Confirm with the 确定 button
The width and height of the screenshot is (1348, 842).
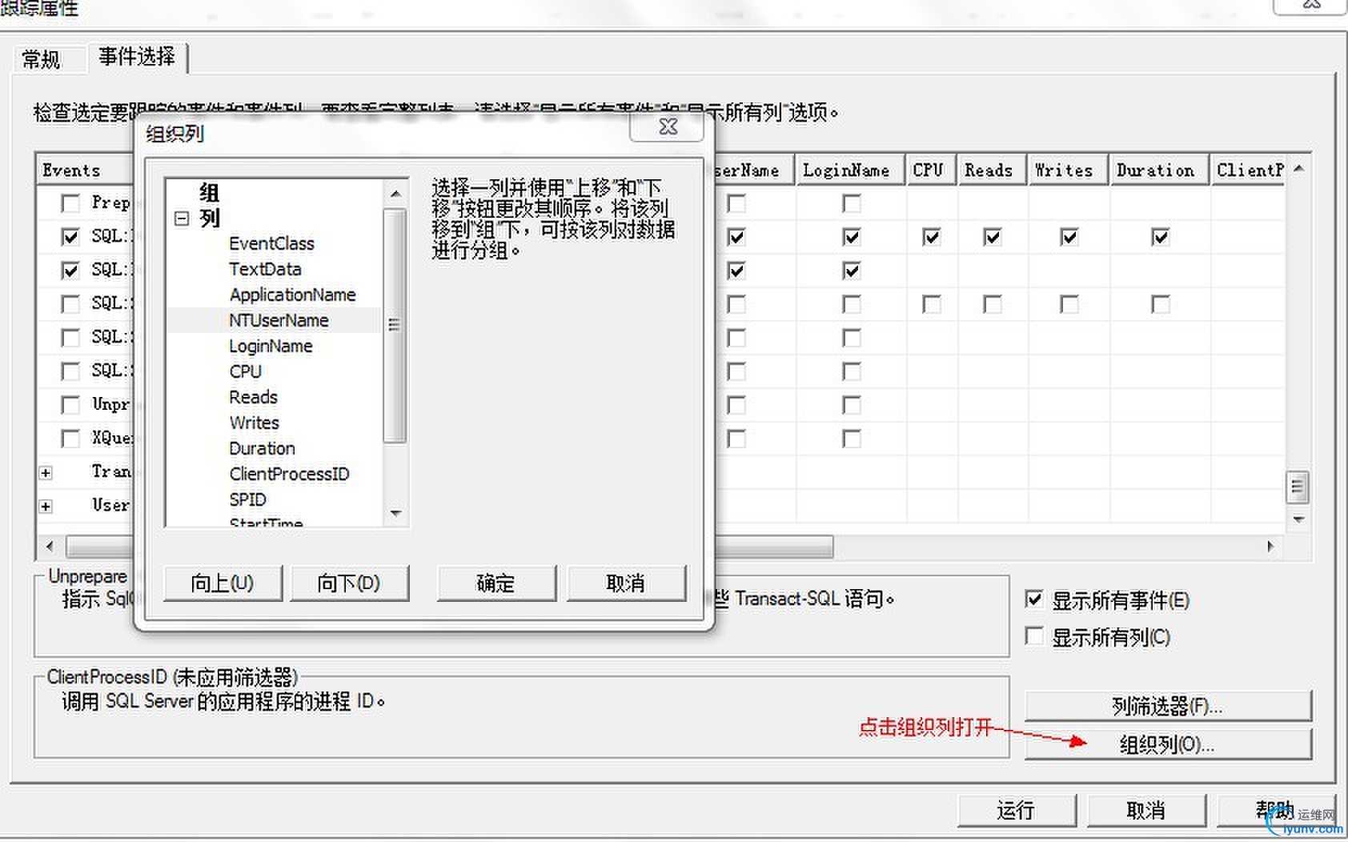(495, 583)
